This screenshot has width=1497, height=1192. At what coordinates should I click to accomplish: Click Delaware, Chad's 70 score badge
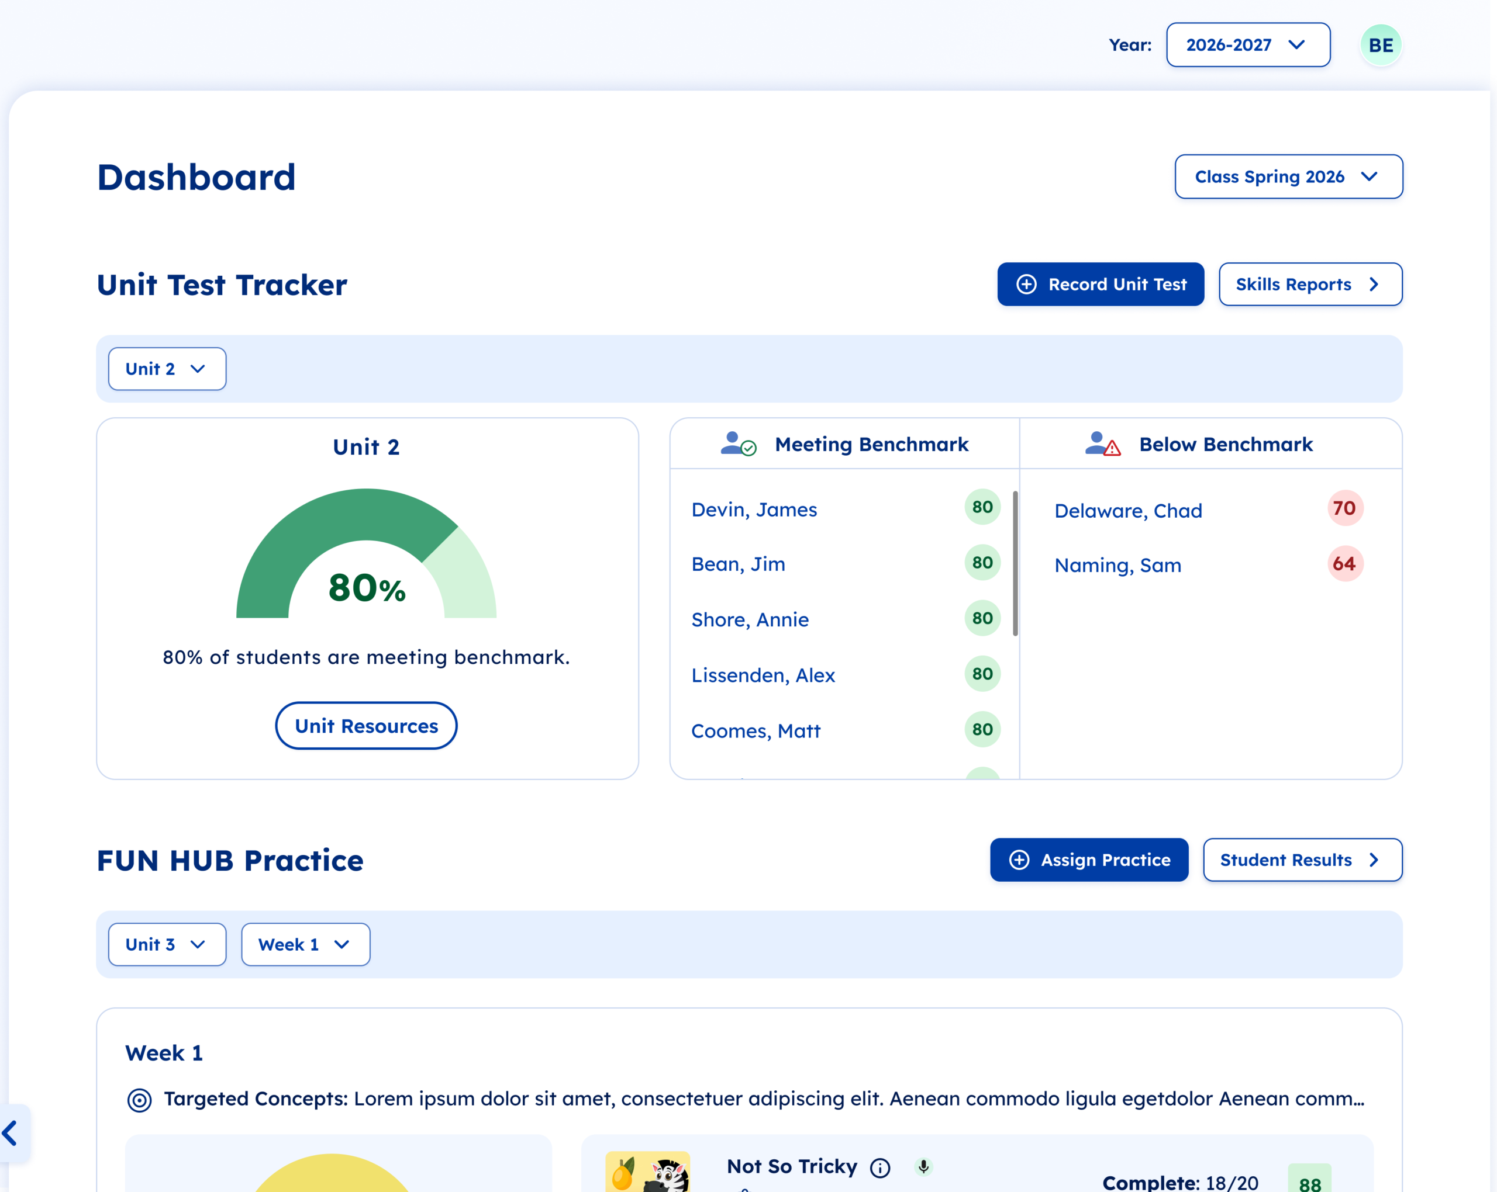click(1344, 508)
